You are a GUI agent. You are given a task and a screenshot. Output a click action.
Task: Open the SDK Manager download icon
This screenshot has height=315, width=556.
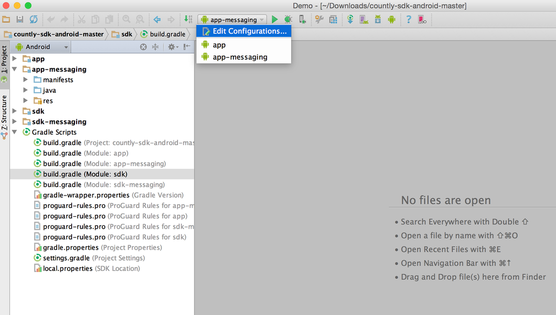pyautogui.click(x=378, y=20)
